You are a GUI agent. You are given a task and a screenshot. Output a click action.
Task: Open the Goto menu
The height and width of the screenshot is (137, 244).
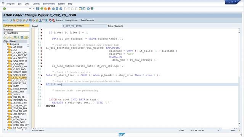27,4
